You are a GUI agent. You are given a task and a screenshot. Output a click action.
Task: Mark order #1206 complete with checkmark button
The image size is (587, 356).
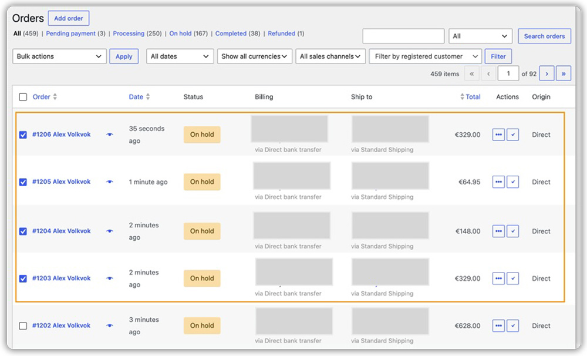tap(513, 135)
